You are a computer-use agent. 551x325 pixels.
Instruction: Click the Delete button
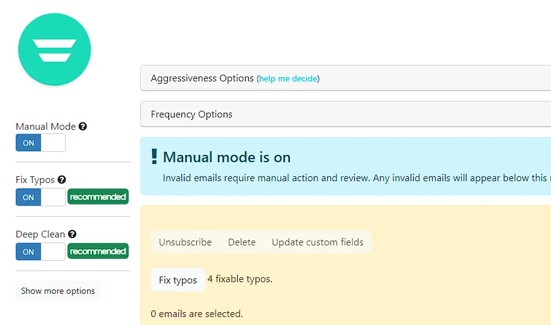click(241, 242)
